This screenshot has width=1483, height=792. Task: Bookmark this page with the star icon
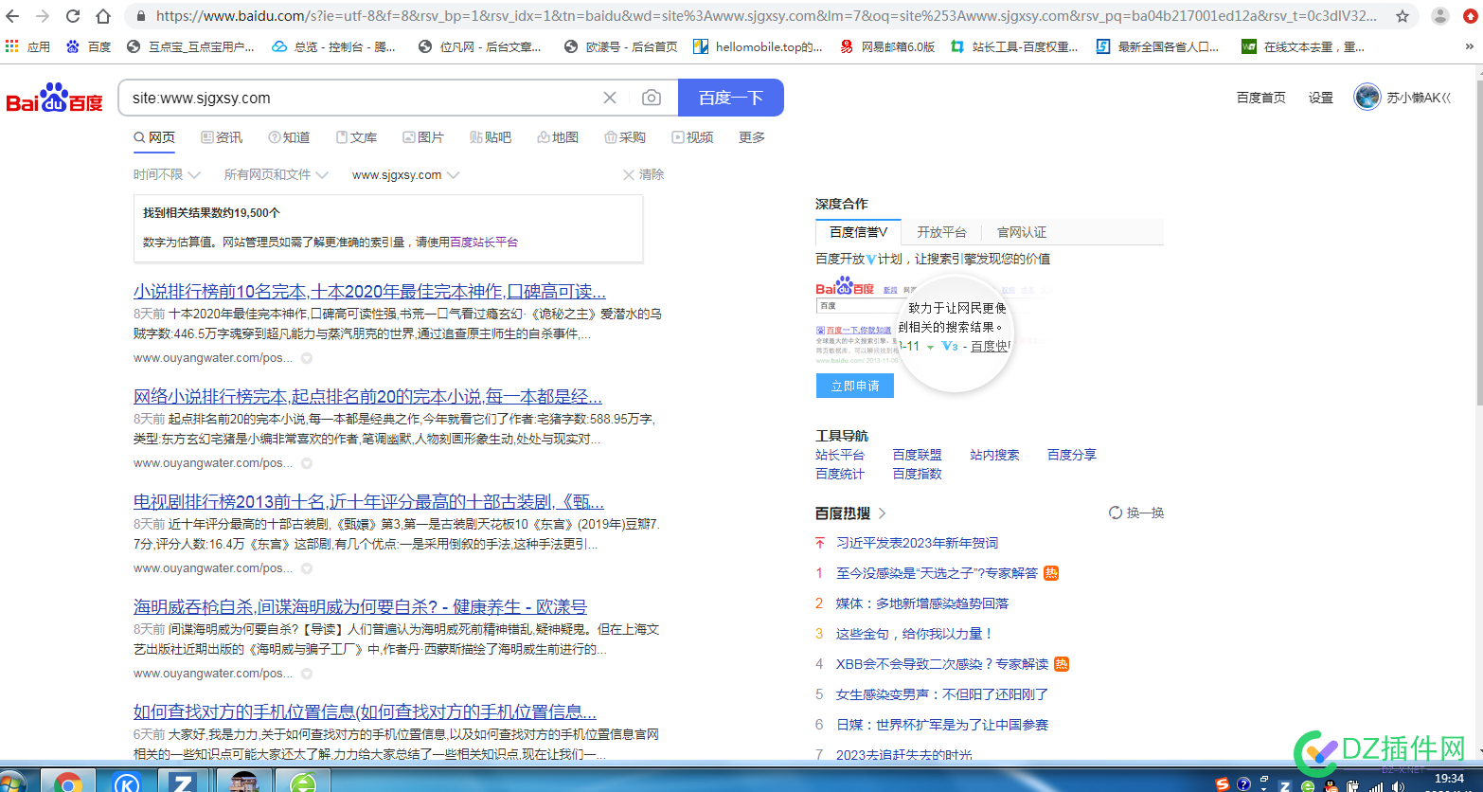coord(1403,16)
